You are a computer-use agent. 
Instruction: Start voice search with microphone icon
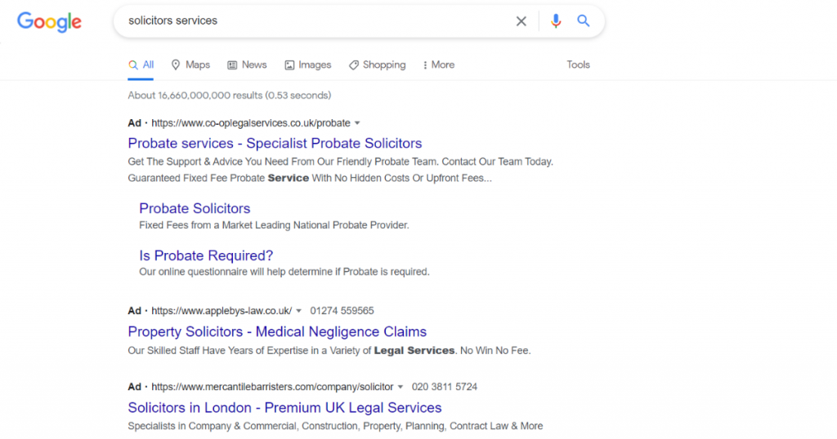(556, 21)
